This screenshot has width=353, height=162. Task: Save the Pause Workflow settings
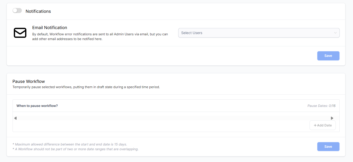click(328, 147)
